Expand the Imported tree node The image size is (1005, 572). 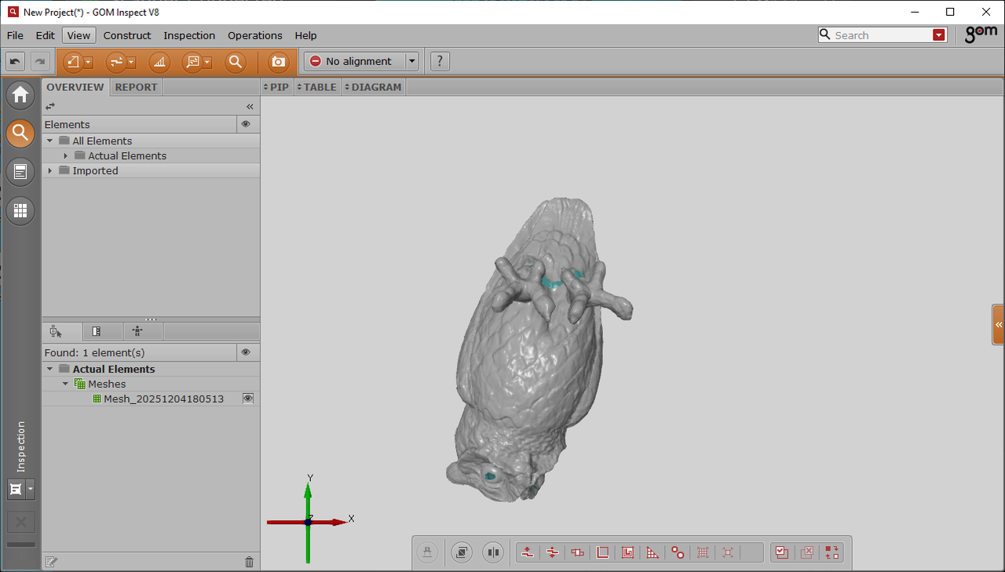tap(50, 170)
